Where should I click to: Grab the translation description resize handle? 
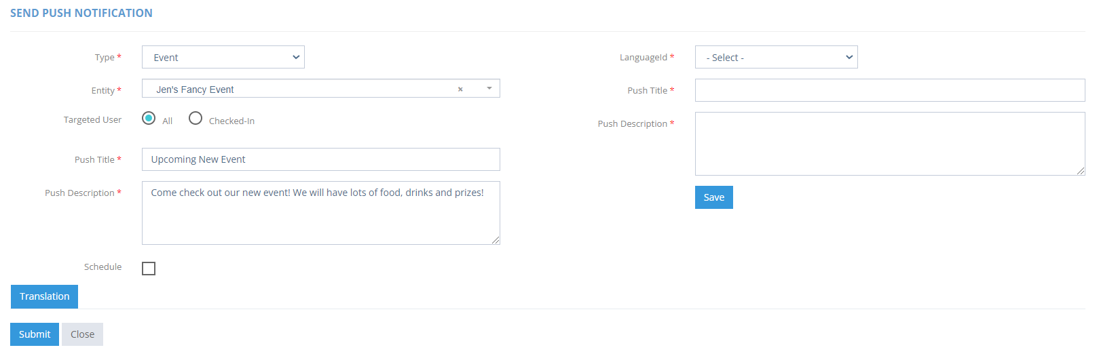[1081, 171]
